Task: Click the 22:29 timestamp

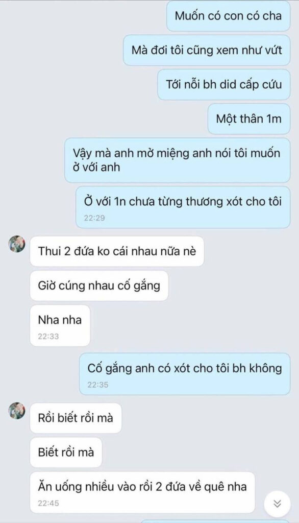Action: 94,218
